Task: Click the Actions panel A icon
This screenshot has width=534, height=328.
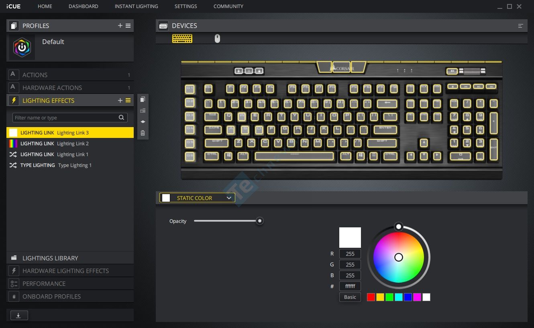Action: coord(13,75)
